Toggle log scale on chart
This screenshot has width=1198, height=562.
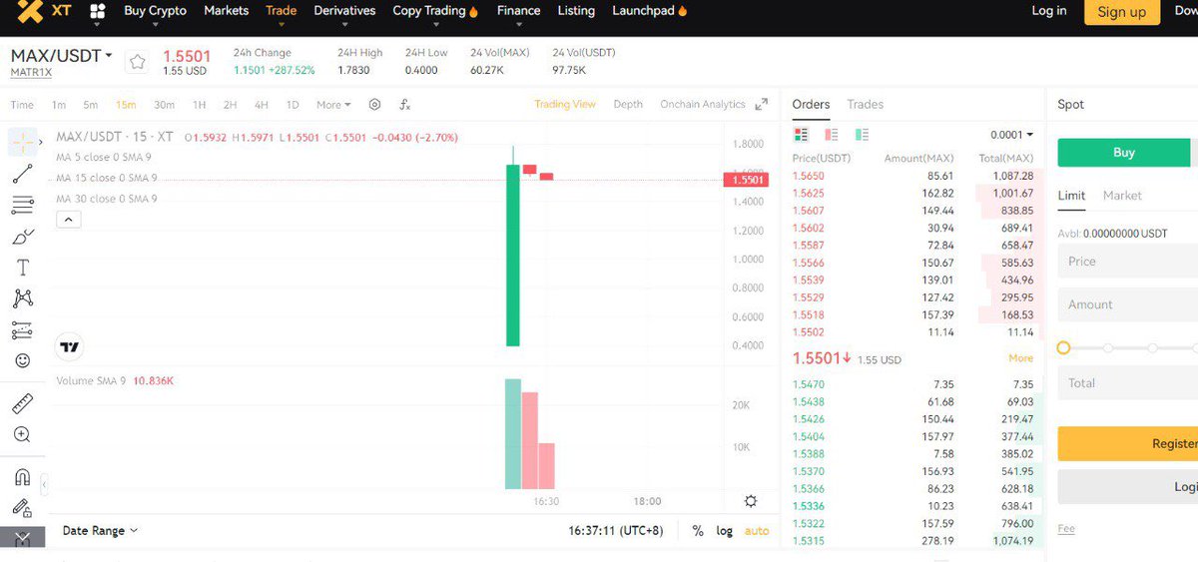(725, 531)
